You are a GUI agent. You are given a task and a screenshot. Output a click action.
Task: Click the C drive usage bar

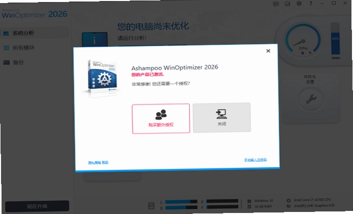click(181, 202)
